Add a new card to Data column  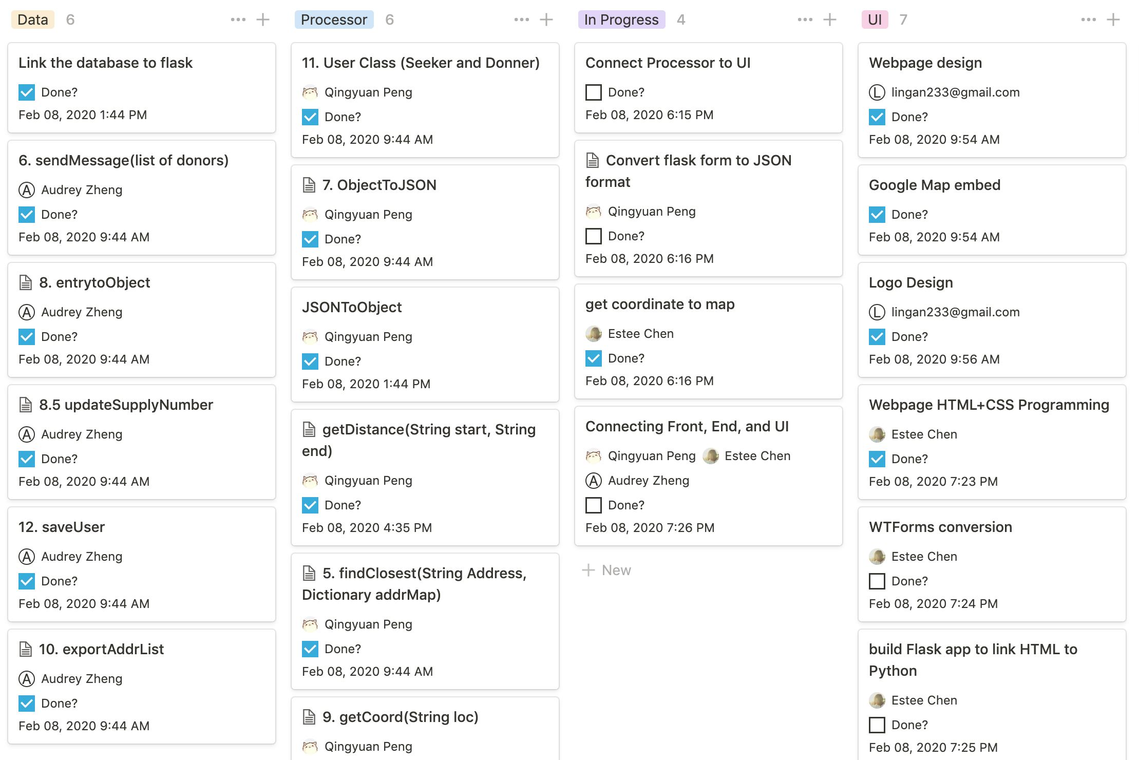pyautogui.click(x=263, y=20)
